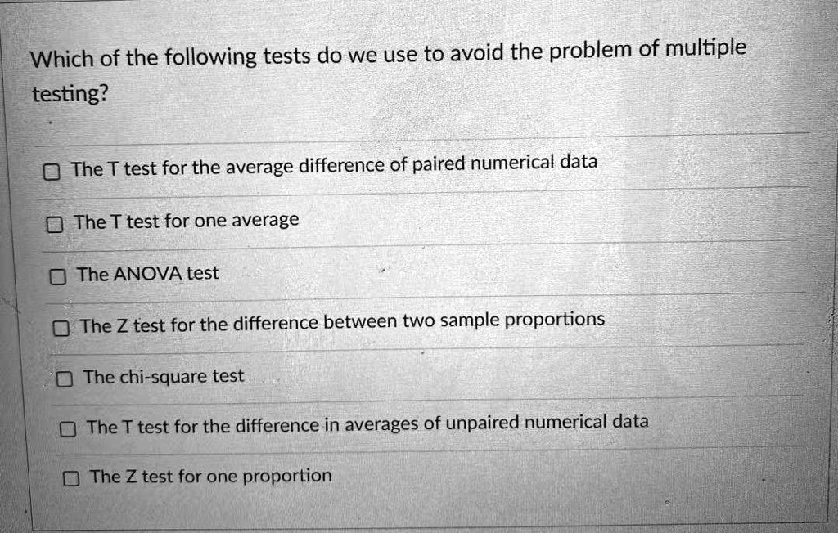Click the two sample proportions answer text
Image resolution: width=838 pixels, height=533 pixels.
342,321
